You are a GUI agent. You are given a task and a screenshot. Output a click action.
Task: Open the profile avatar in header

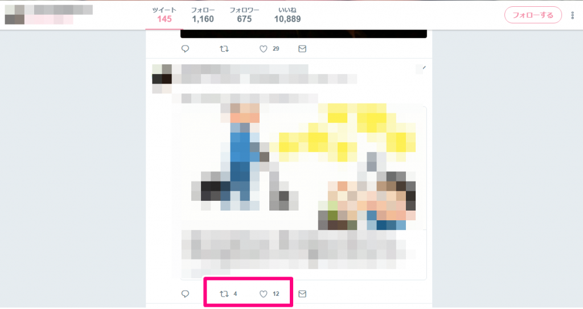[14, 15]
